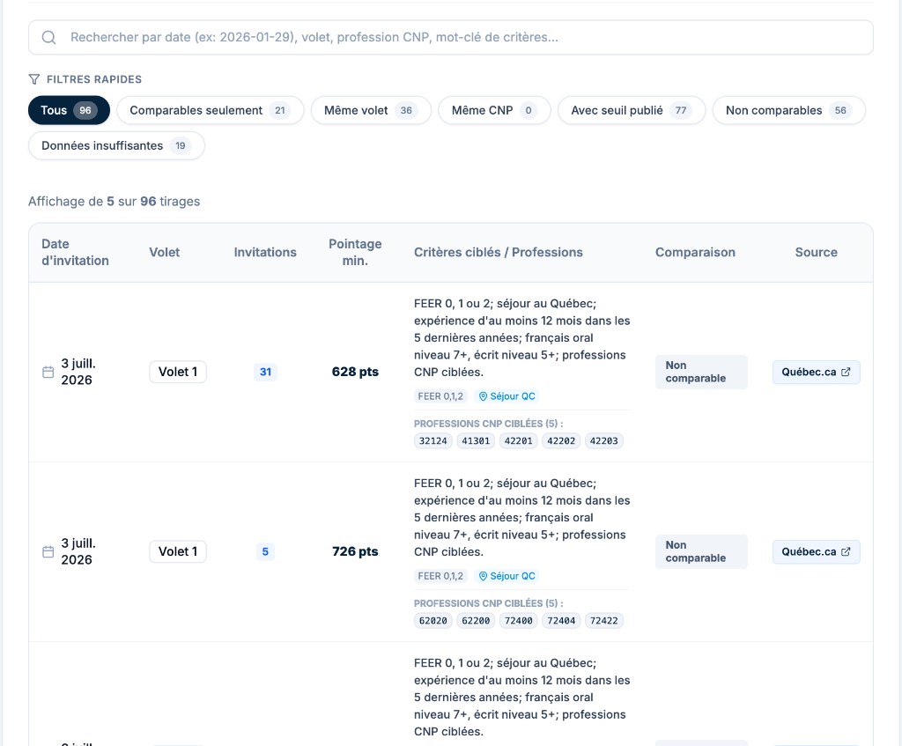Click the Affichage de 5 sur 96 tirages text

(114, 202)
